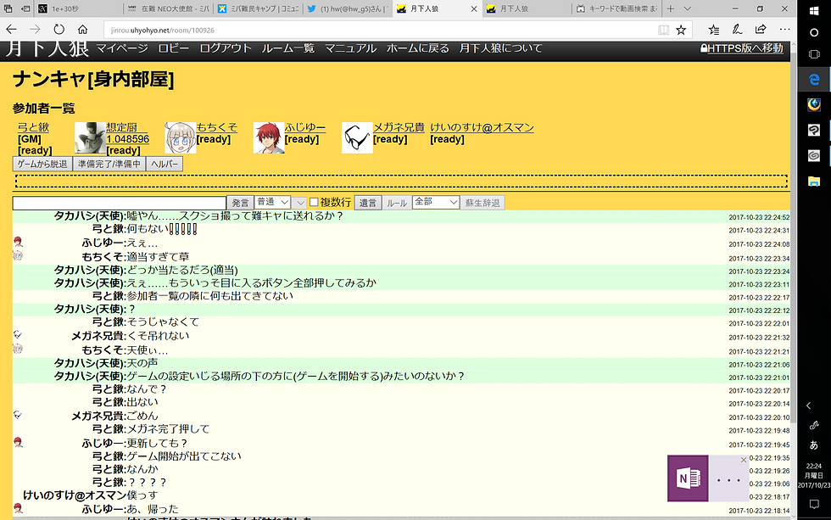Screen dimensions: 831x520
Task: Open the OneNote notification tile
Action: (688, 478)
